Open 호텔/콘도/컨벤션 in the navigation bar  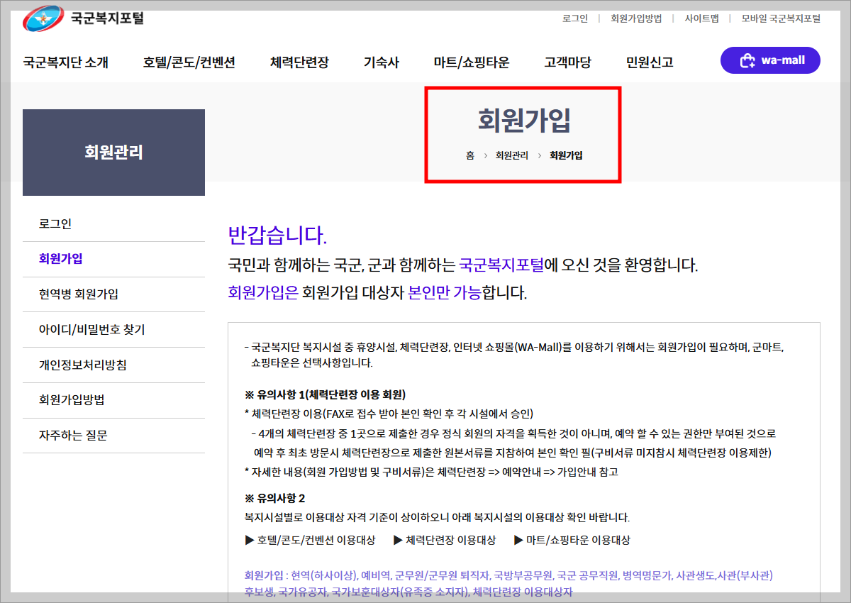click(189, 62)
